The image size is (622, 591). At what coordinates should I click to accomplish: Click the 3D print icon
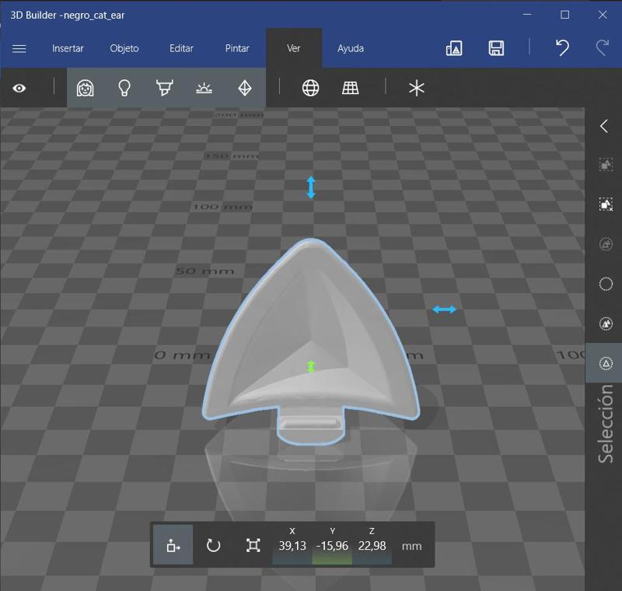pyautogui.click(x=454, y=48)
